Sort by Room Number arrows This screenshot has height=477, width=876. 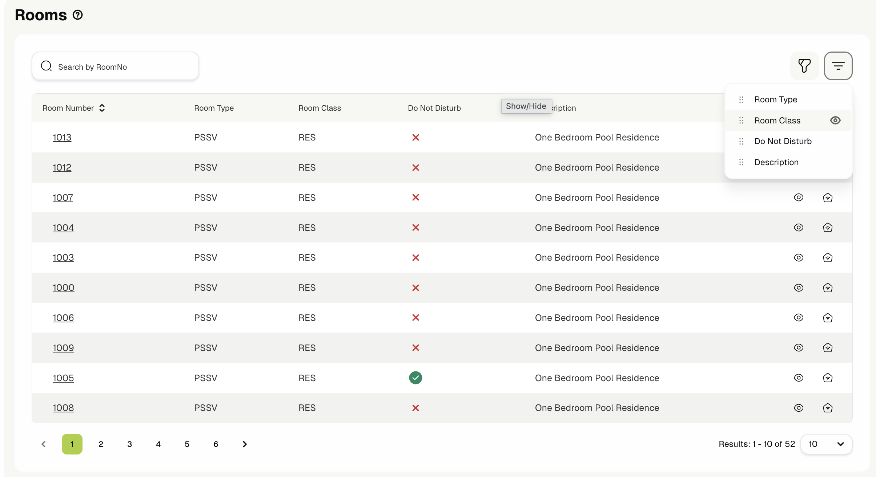click(102, 108)
